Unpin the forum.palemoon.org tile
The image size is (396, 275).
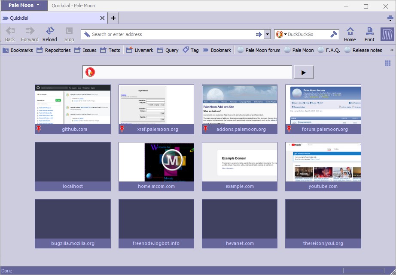[x=289, y=129]
